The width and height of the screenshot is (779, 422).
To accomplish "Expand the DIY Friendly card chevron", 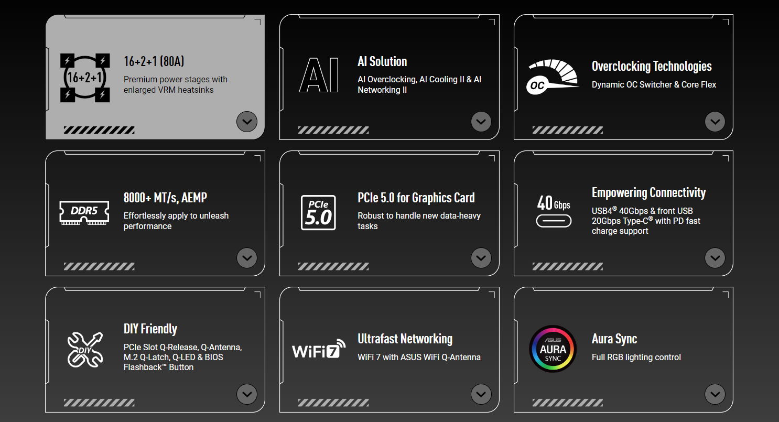I will pos(247,394).
